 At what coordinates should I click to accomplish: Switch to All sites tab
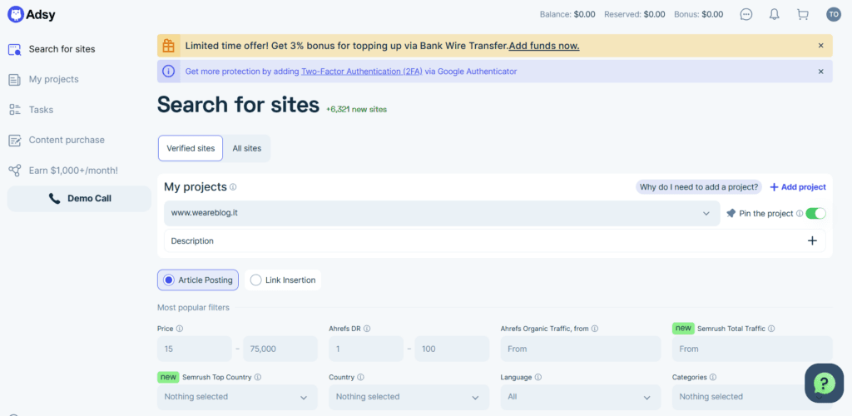[x=246, y=148]
